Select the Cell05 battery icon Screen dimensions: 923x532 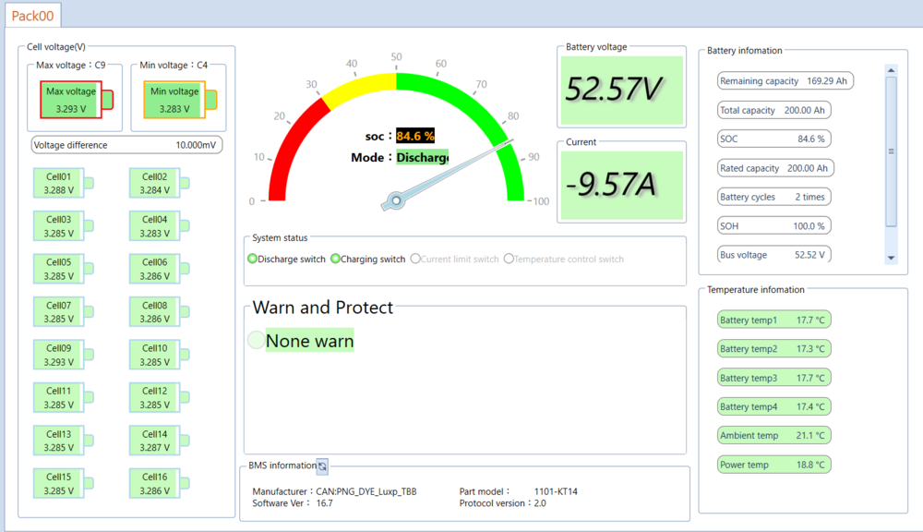(63, 270)
